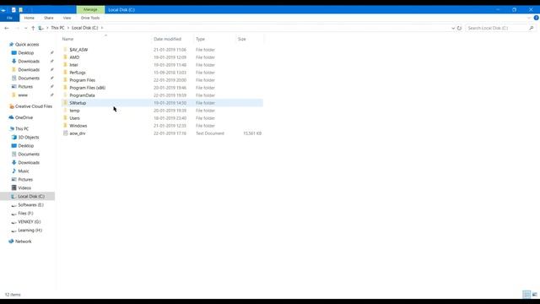The height and width of the screenshot is (304, 540).
Task: Click New folder icon in title bar
Action: pos(20,9)
